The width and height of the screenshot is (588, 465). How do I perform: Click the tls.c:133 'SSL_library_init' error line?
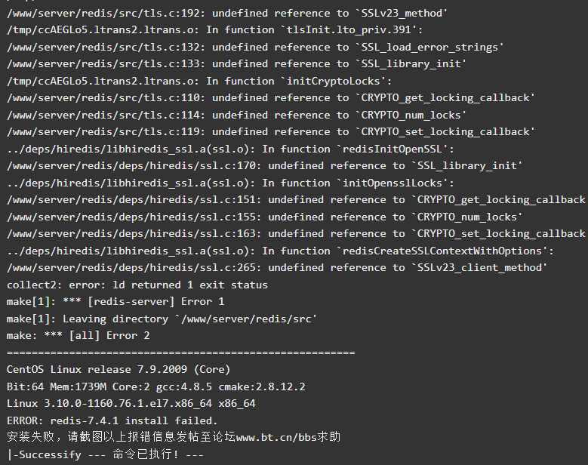tap(236, 63)
